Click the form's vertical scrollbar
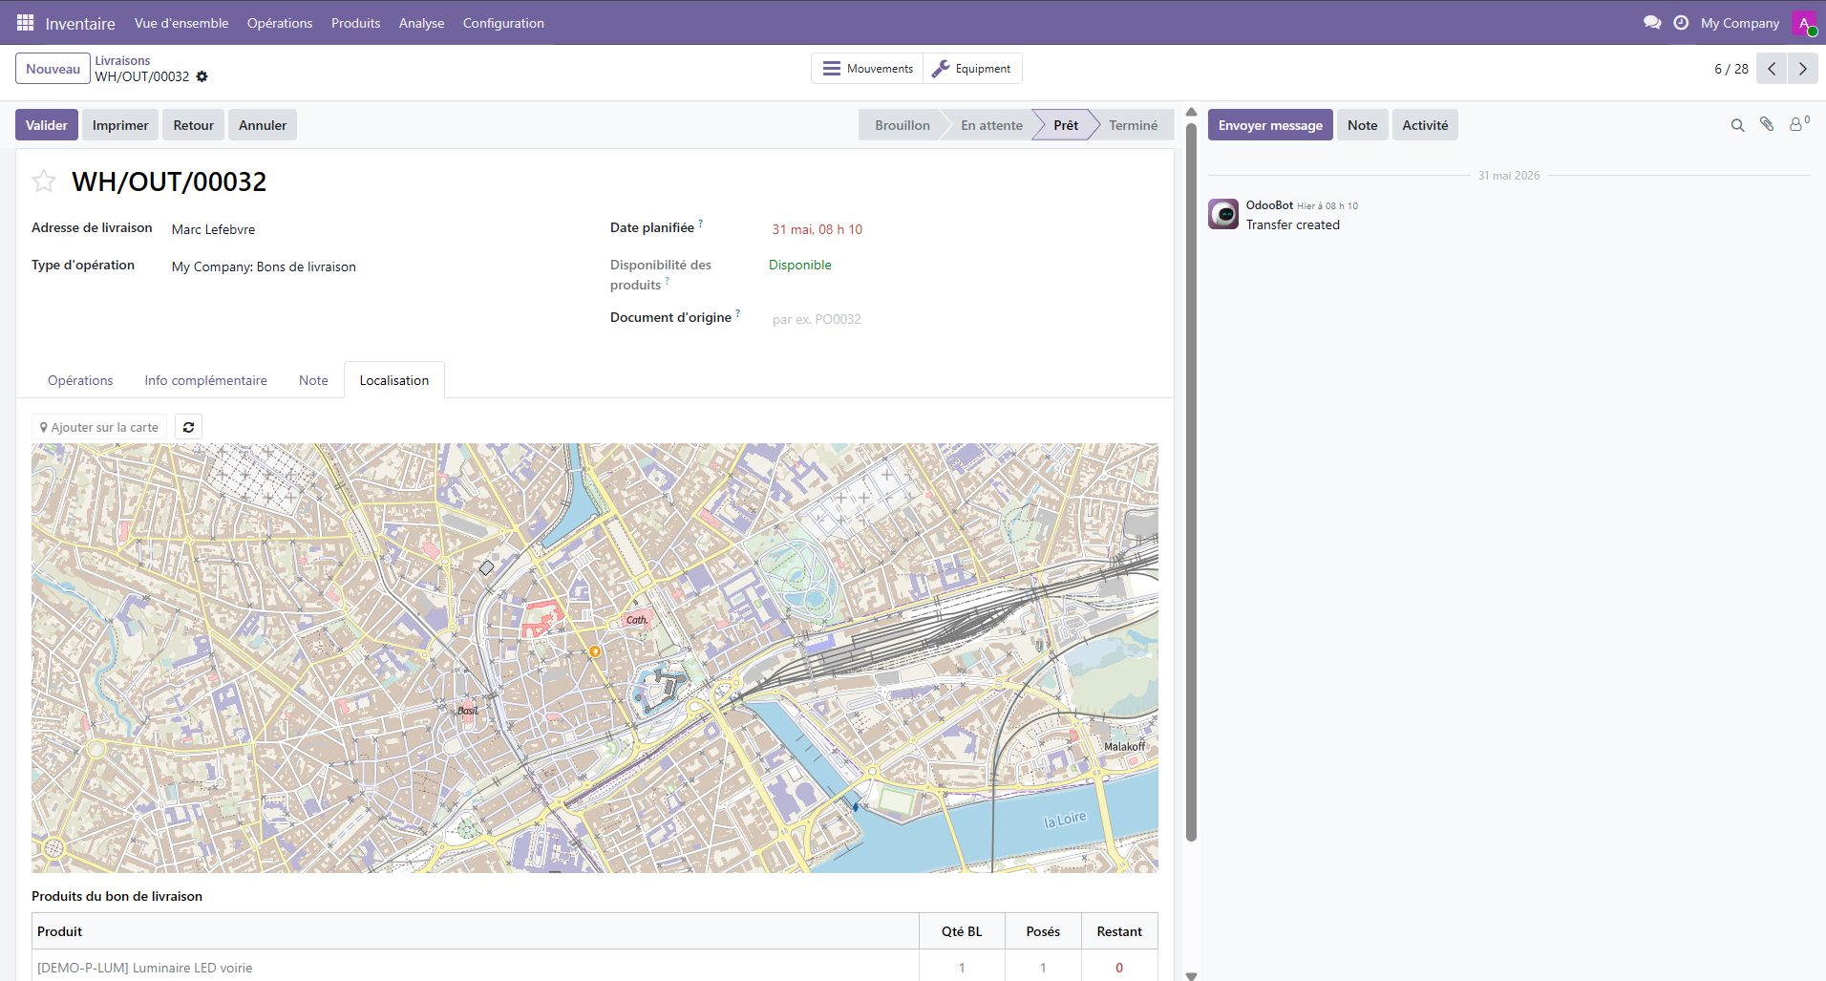The image size is (1826, 981). [1191, 481]
